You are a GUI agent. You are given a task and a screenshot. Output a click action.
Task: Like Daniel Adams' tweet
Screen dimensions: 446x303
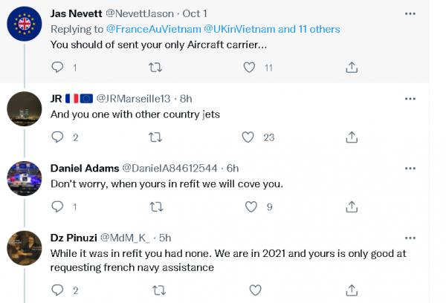(x=251, y=206)
